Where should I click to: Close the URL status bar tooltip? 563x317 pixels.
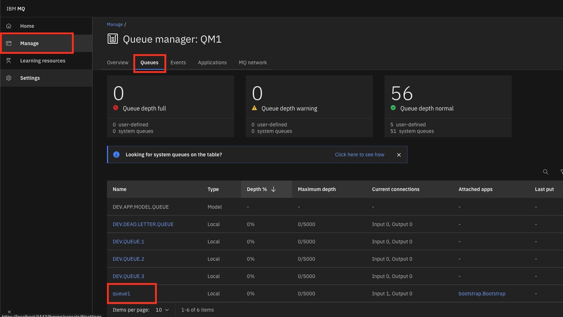coord(9,312)
